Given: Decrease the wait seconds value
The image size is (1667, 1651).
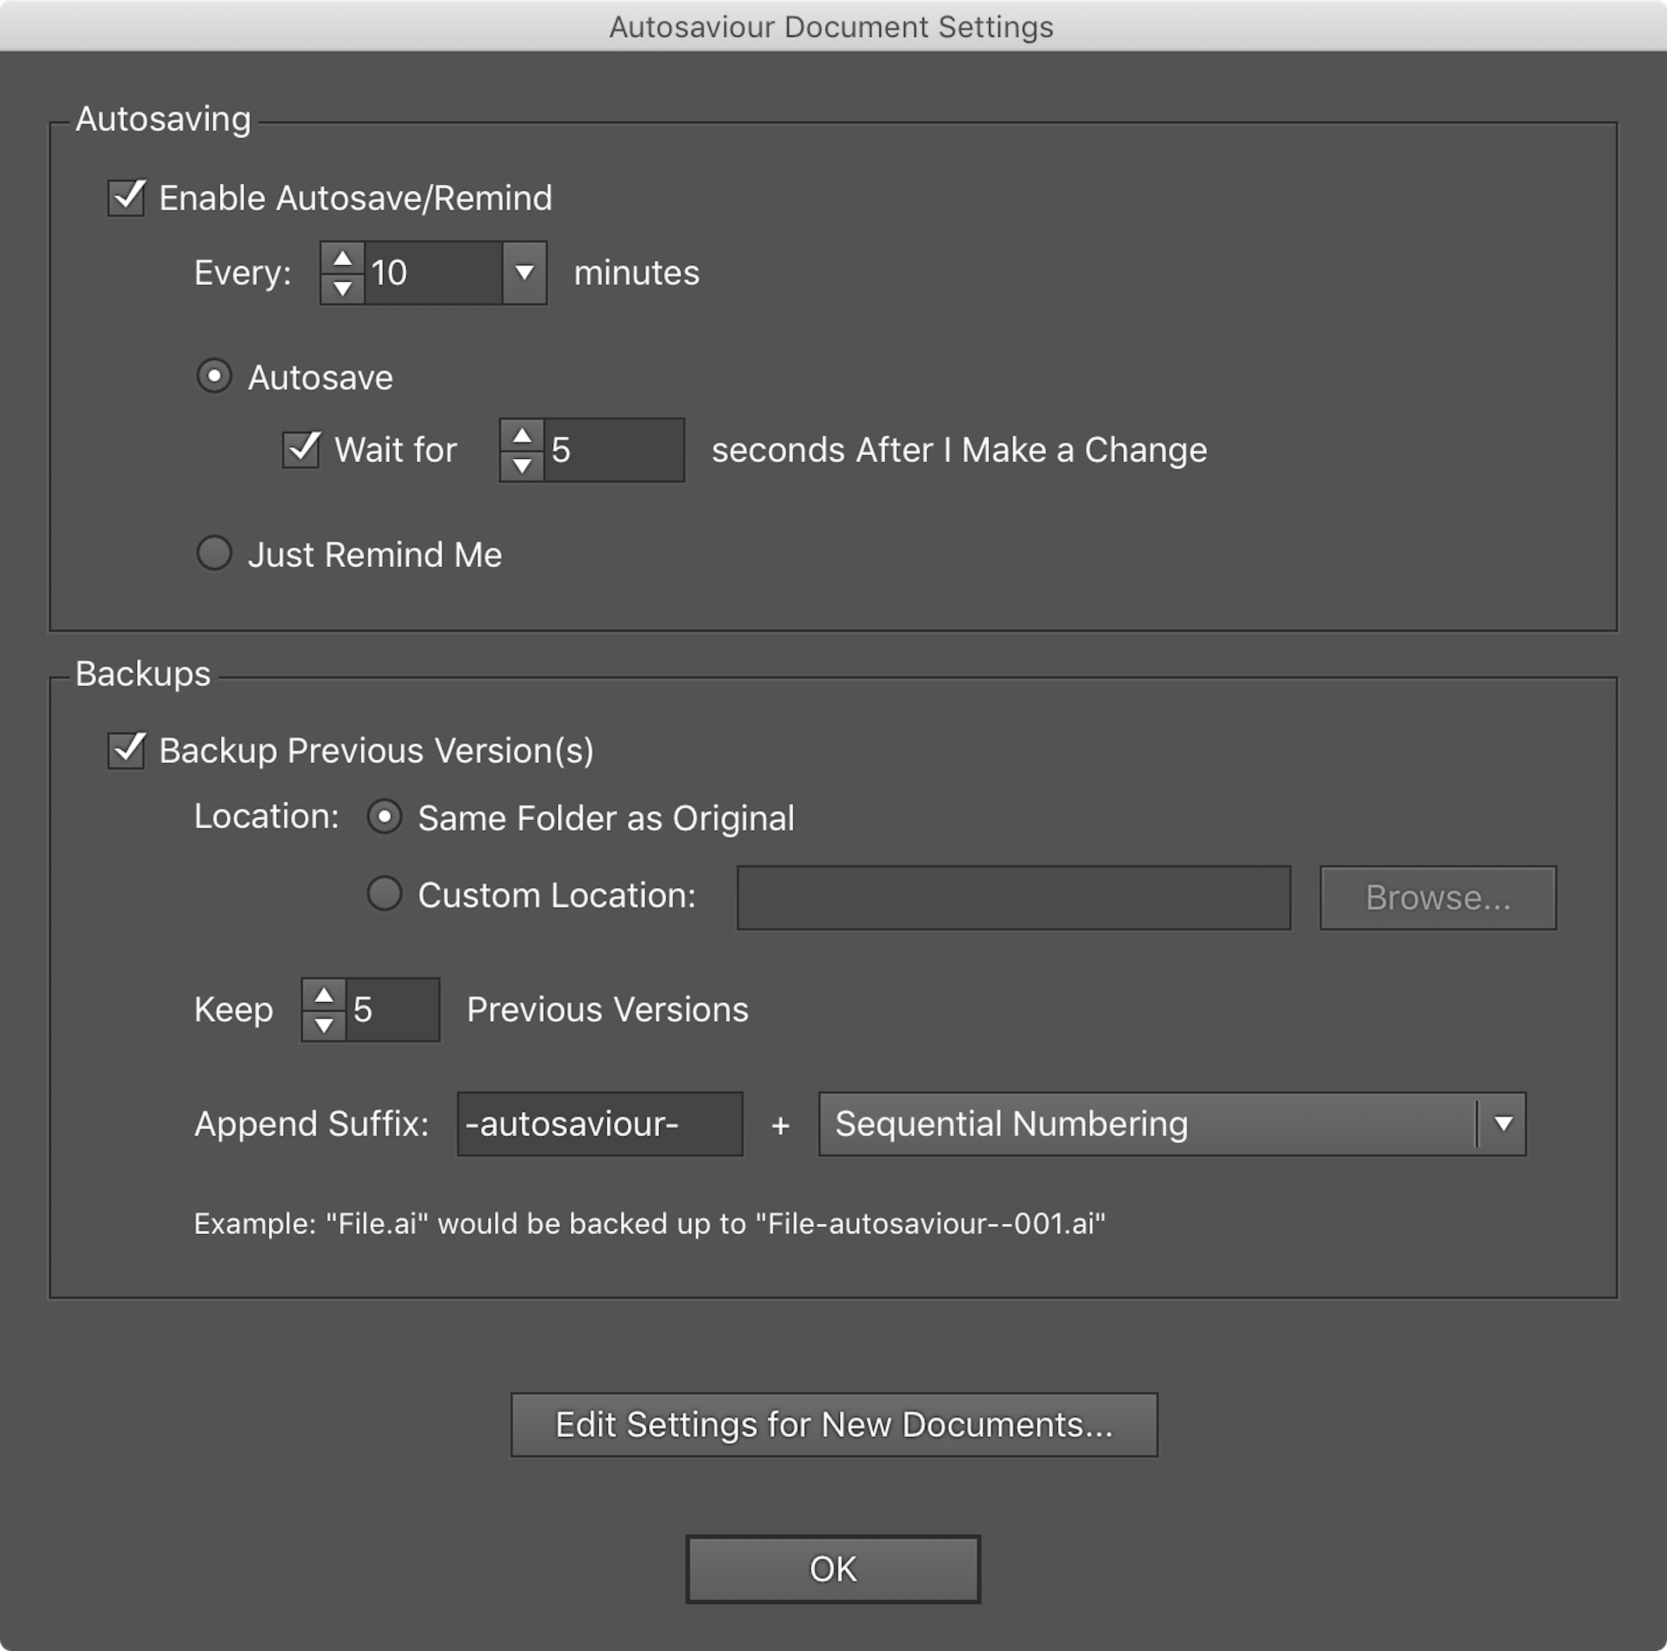Looking at the screenshot, I should pyautogui.click(x=522, y=465).
